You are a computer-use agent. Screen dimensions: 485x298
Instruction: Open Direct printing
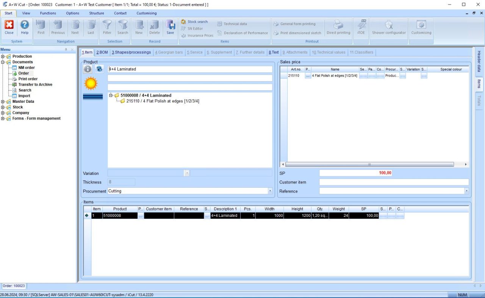click(x=338, y=27)
